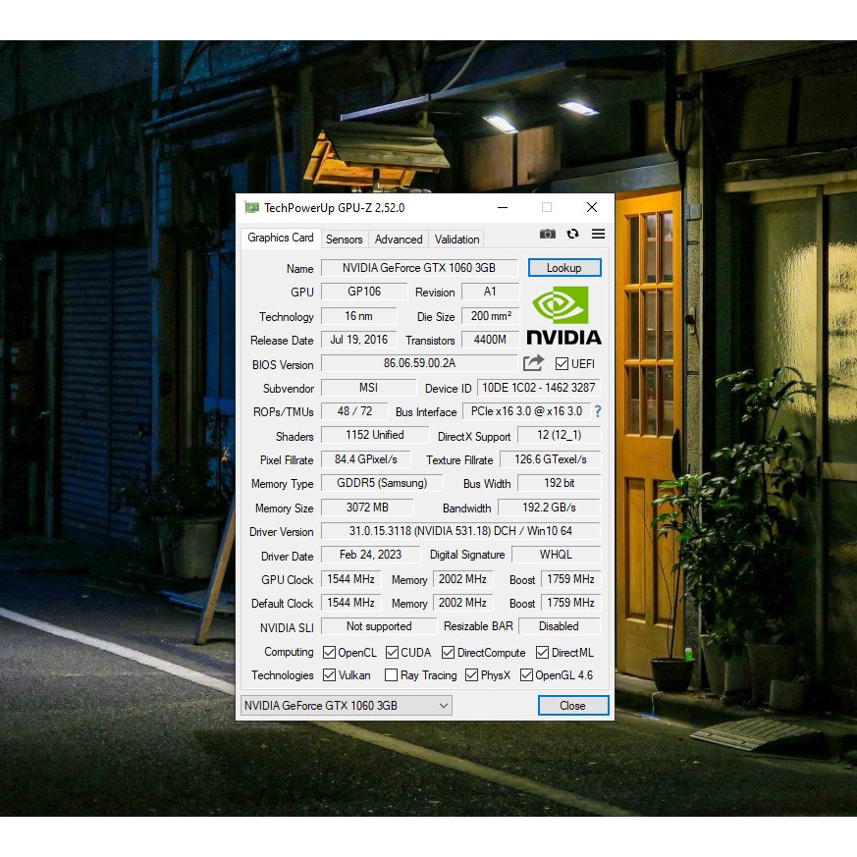Click the Default Clock value 1544 MHz
This screenshot has width=857, height=857.
click(350, 603)
